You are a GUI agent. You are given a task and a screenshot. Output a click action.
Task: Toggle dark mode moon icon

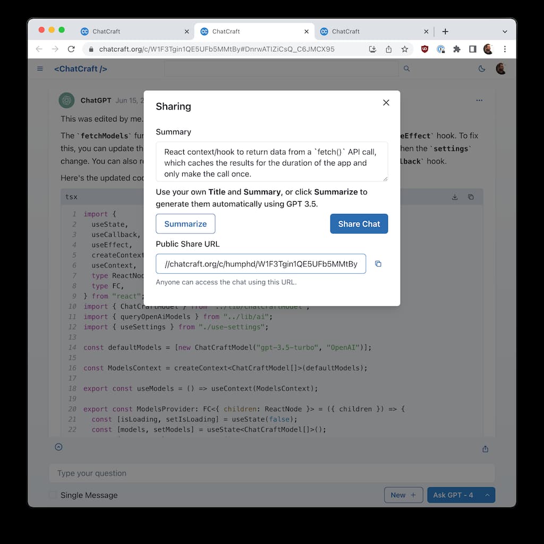(x=482, y=68)
